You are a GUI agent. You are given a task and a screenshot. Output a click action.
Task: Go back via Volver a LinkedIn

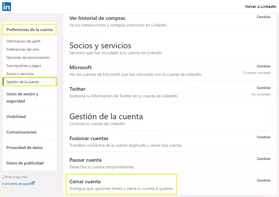[260, 7]
